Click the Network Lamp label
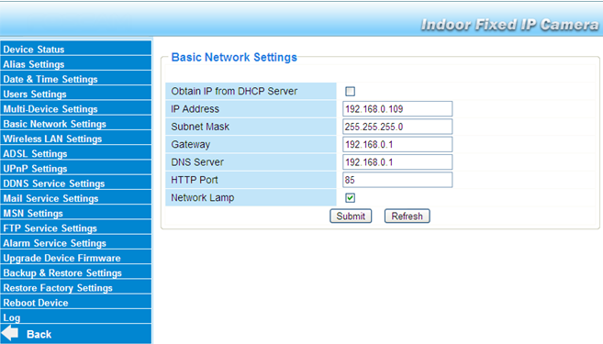 (202, 197)
